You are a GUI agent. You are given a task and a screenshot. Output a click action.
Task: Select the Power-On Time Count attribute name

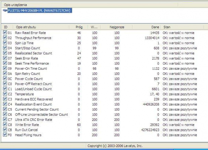click(31, 69)
